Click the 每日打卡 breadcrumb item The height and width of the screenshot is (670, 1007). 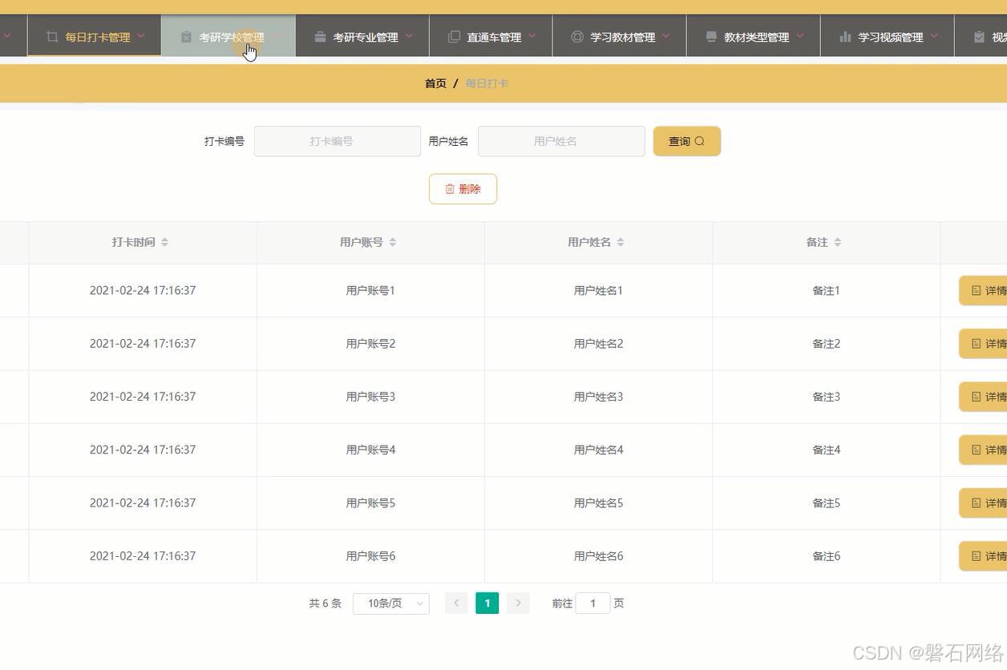tap(487, 83)
